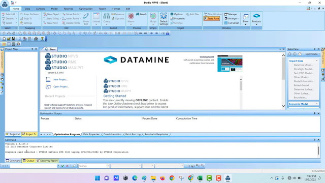Click the Cut scissors icon
Image resolution: width=325 pixels, height=183 pixels.
(x=20, y=39)
